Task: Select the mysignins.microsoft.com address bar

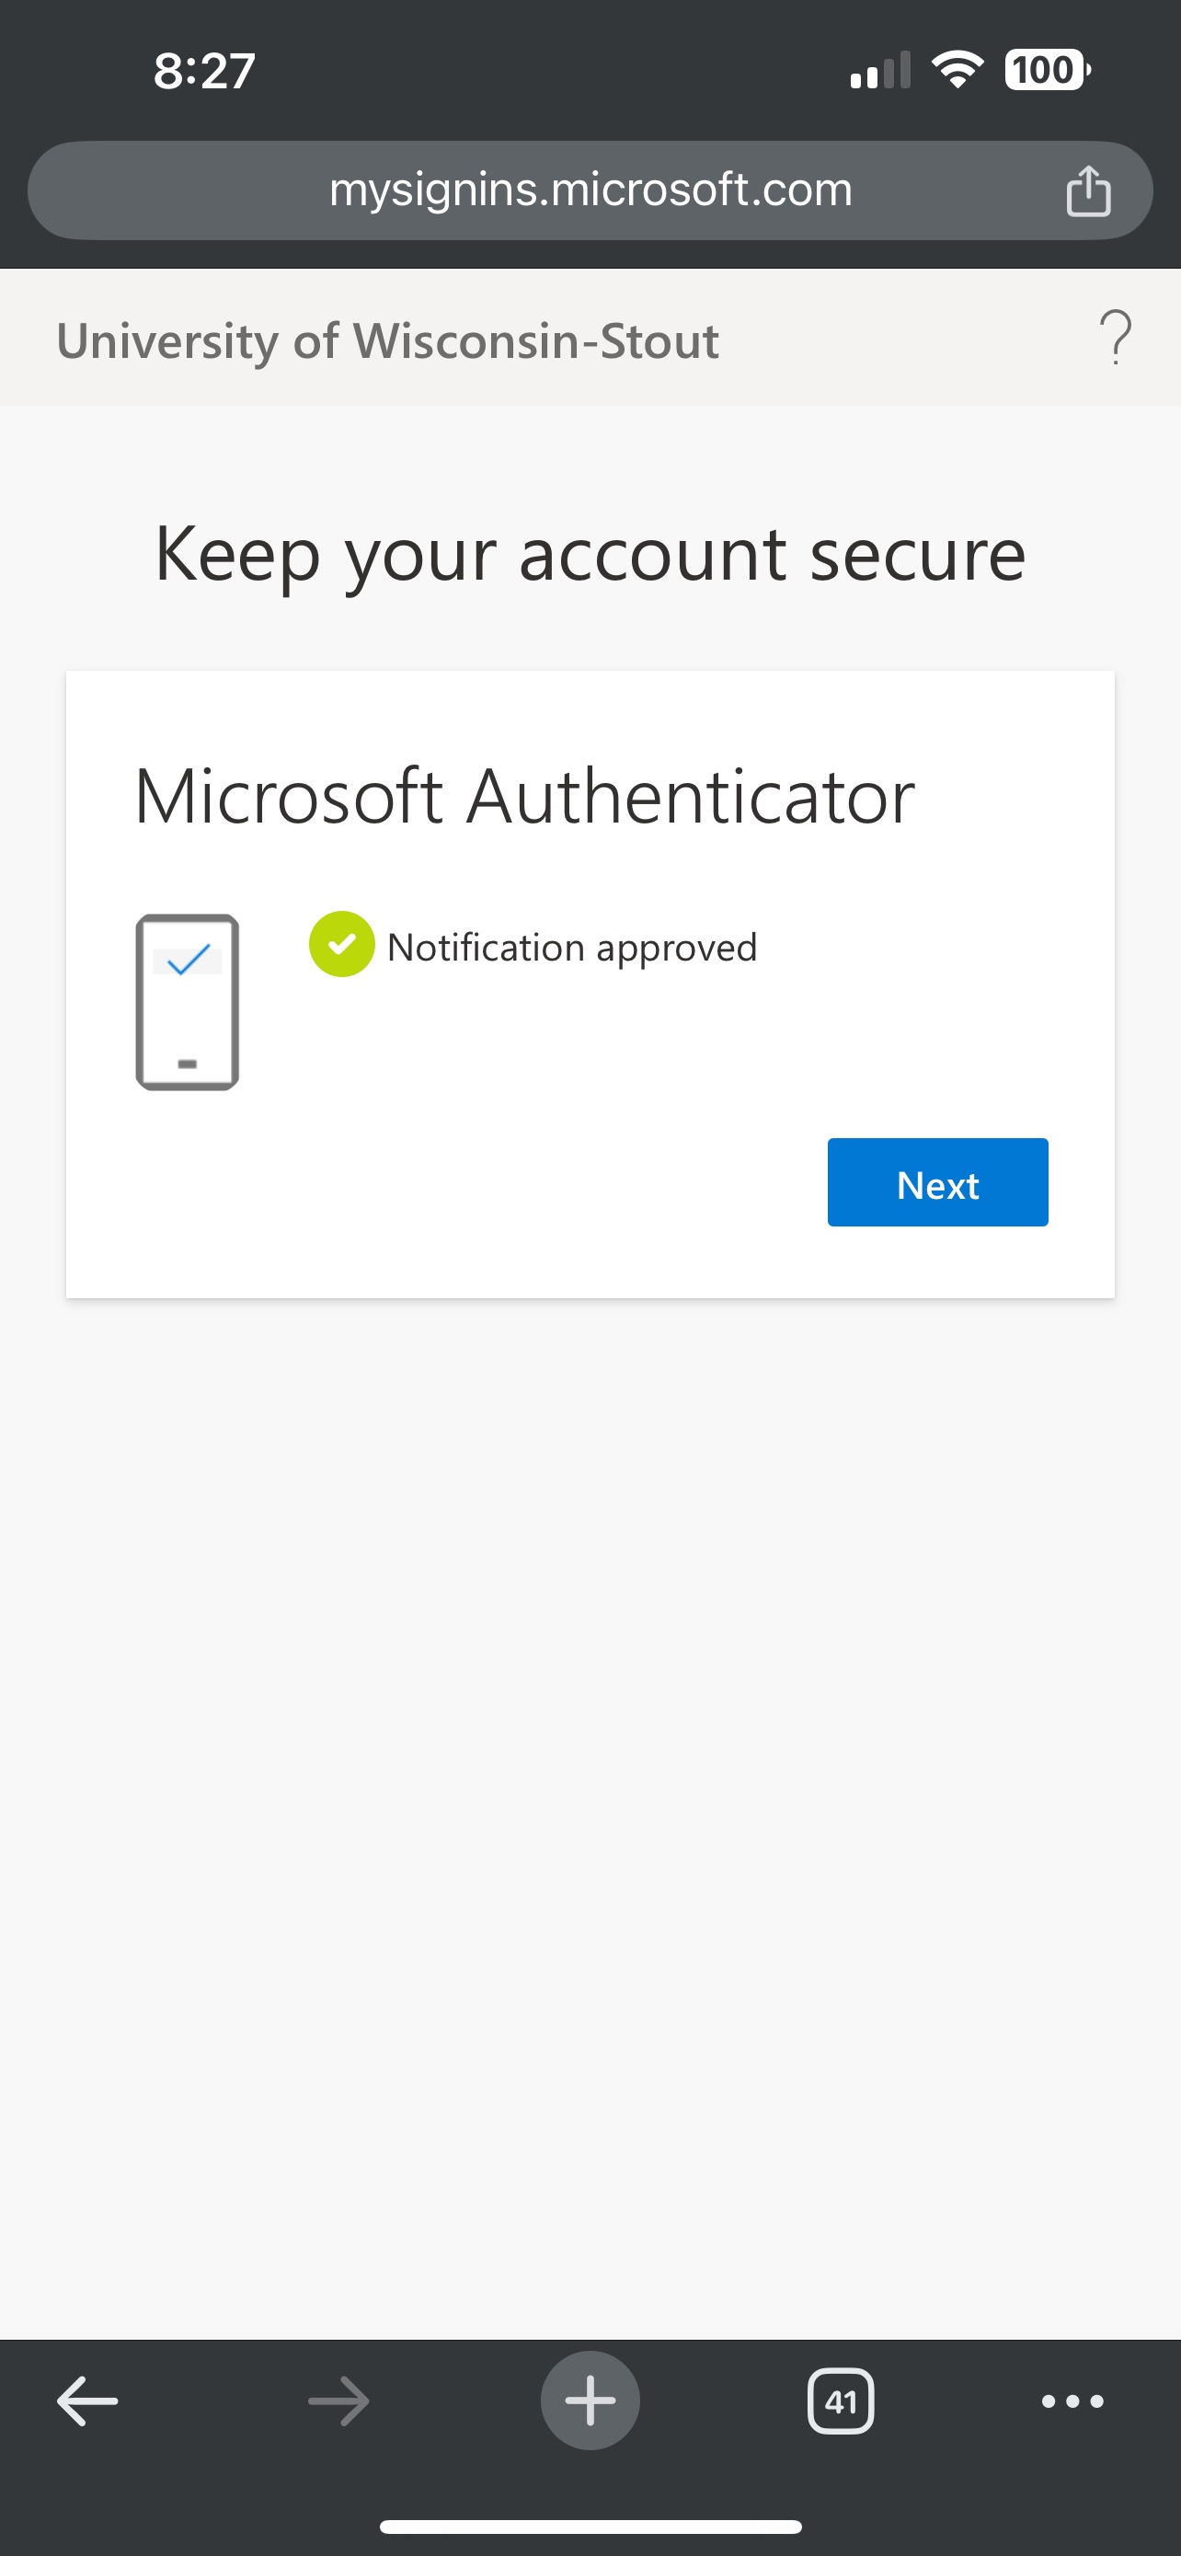Action: point(590,190)
